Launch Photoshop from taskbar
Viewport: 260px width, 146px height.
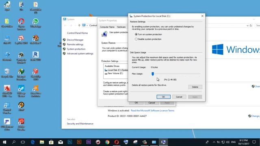70,142
